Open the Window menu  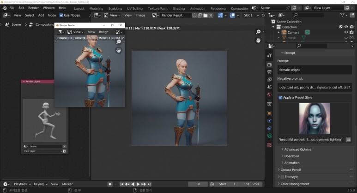[x=48, y=8]
